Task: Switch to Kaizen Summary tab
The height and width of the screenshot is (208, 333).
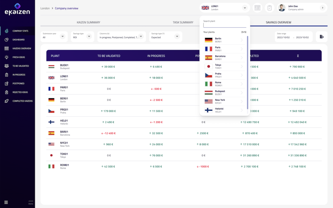Action: 88,22
